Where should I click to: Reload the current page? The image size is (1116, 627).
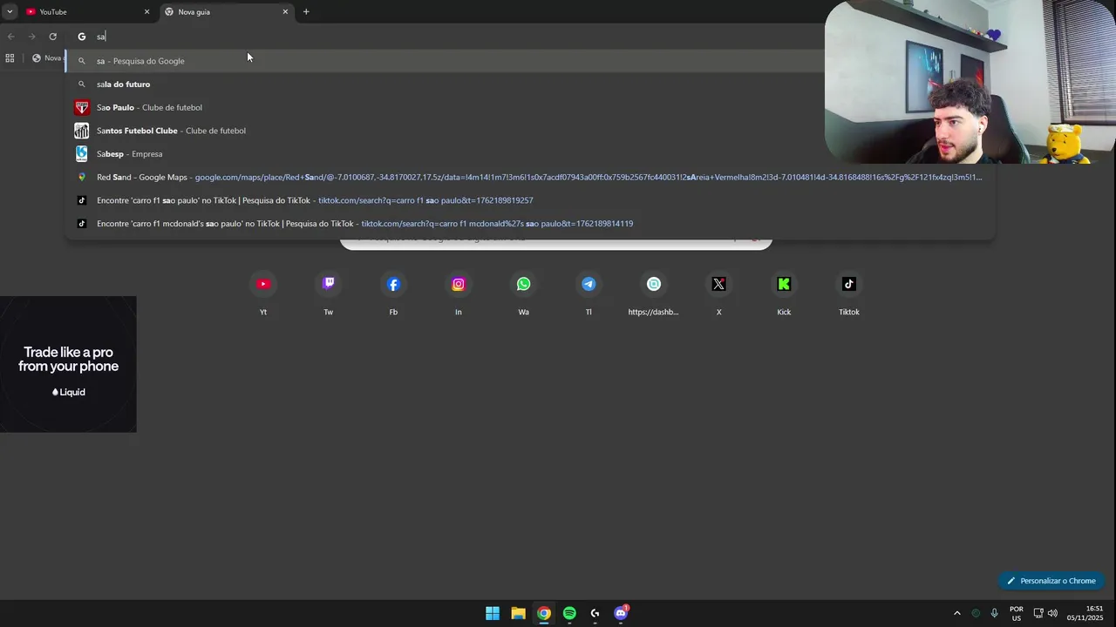point(52,37)
